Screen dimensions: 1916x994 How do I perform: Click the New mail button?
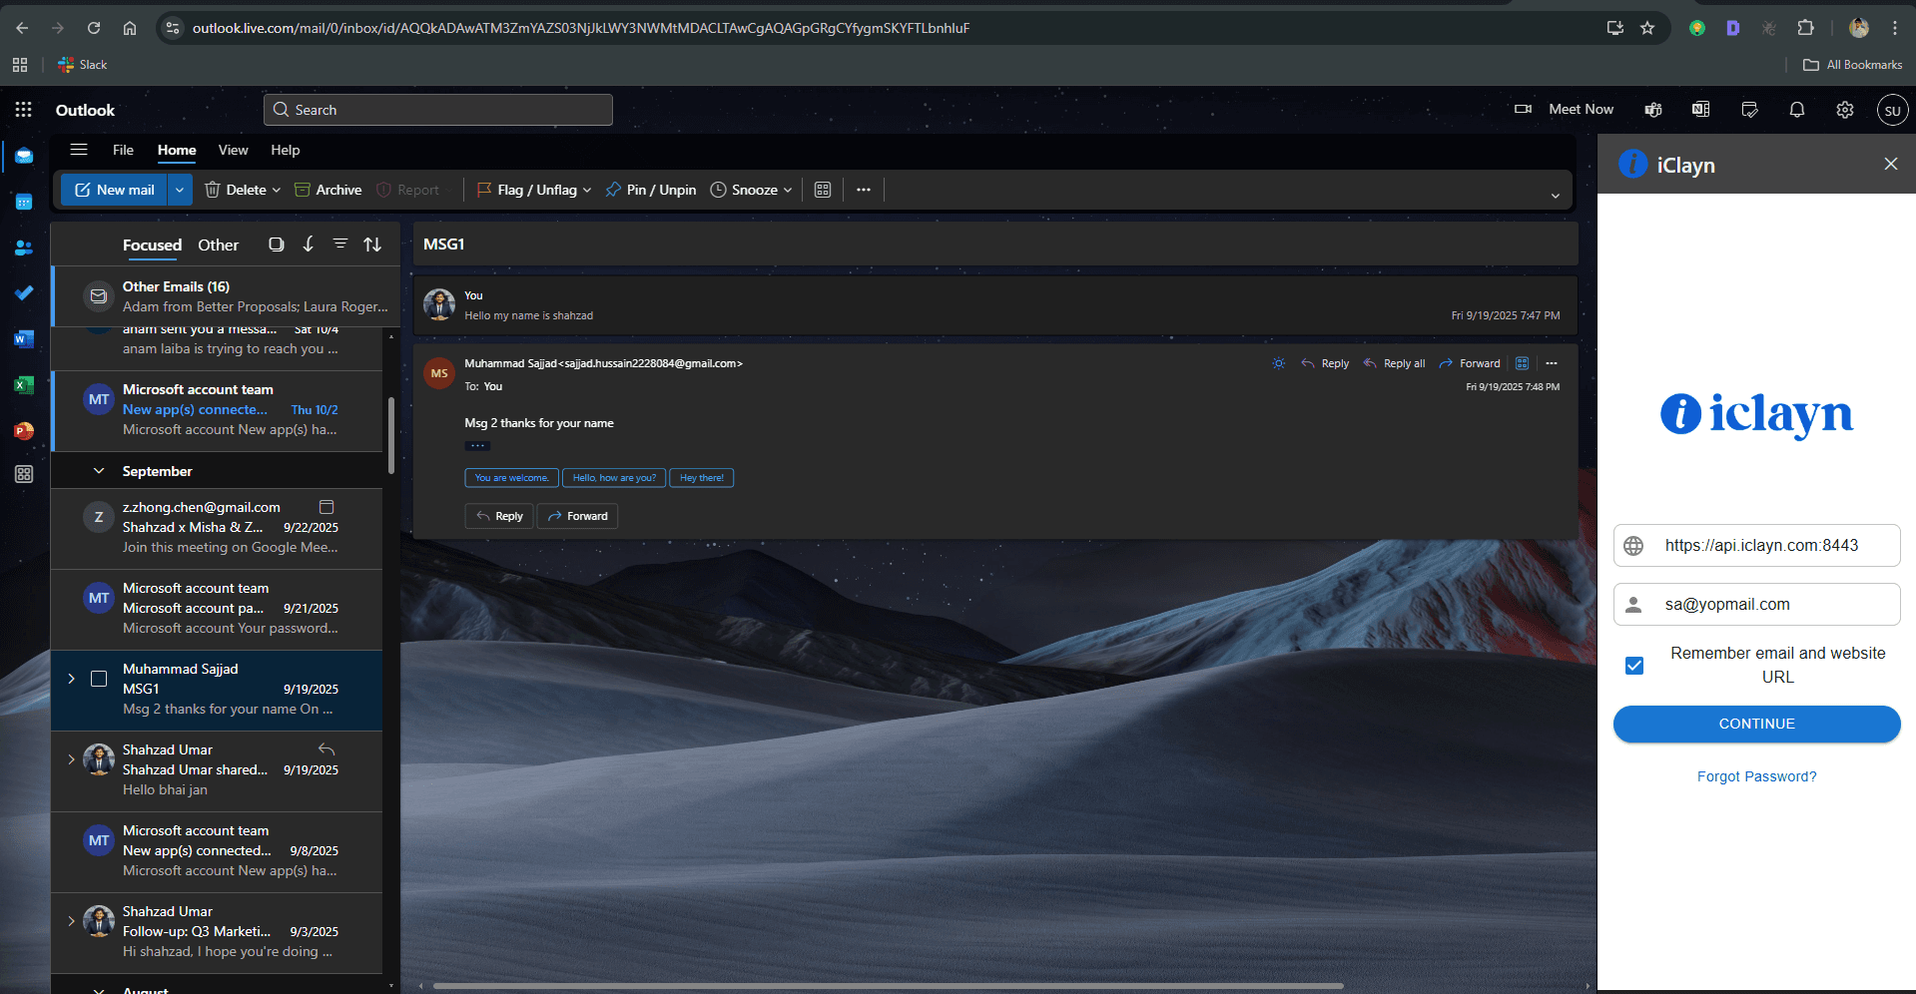tap(114, 190)
